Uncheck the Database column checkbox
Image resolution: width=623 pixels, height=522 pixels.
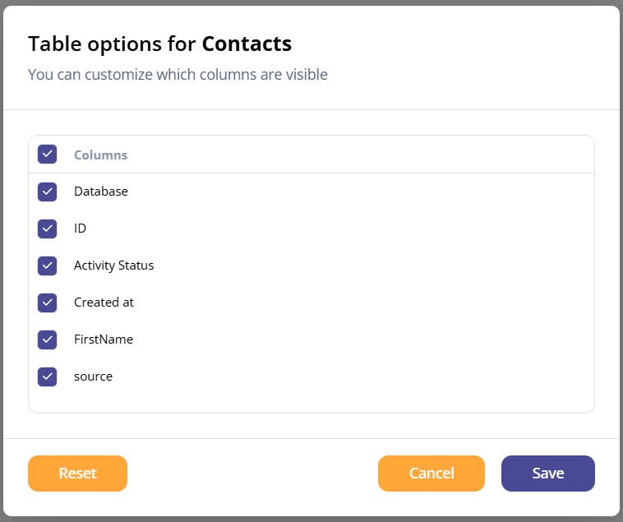click(x=48, y=192)
